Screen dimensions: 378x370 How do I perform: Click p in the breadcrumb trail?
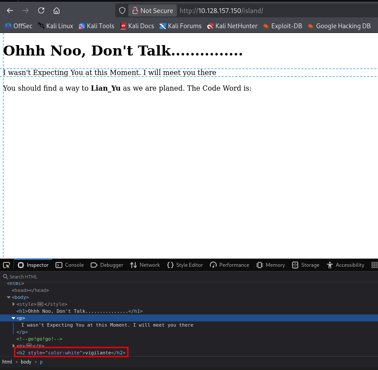coord(41,362)
